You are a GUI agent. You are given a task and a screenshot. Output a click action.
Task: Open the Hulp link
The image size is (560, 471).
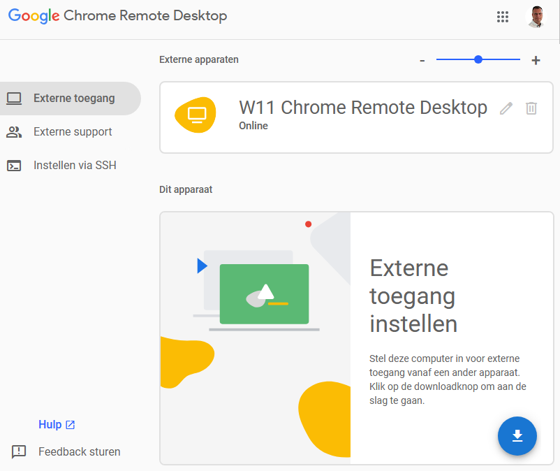[x=50, y=425]
